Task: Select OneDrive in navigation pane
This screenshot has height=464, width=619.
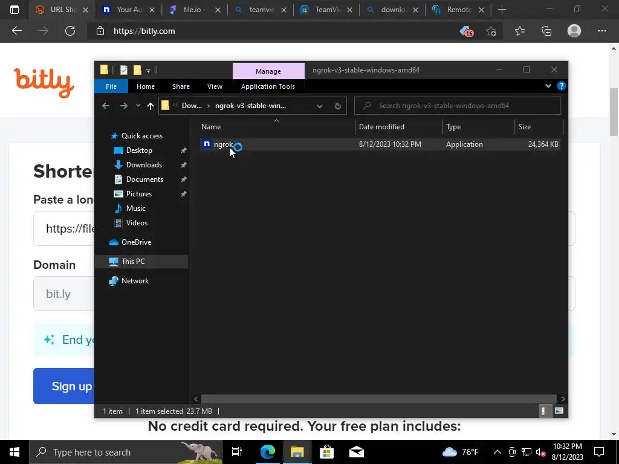Action: click(136, 242)
